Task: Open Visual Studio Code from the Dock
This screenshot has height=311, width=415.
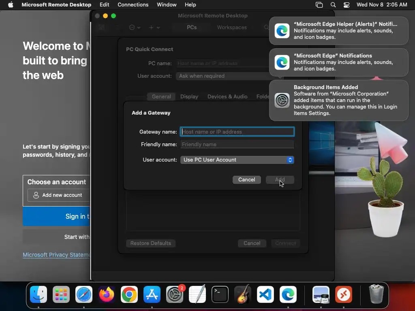Action: coord(265,294)
